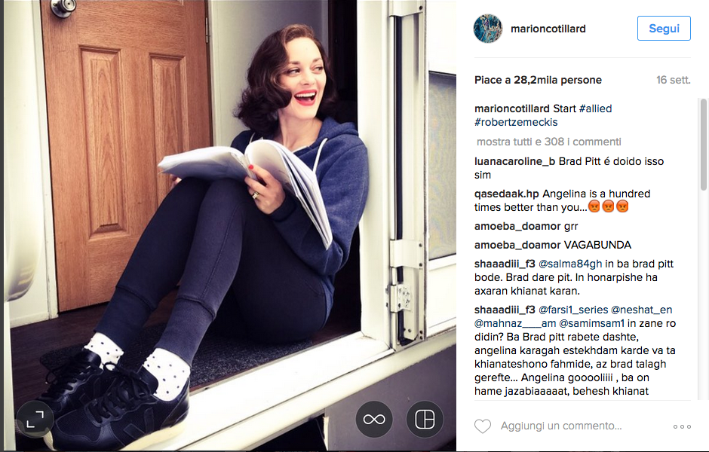Open marioncotillard username in header
Image resolution: width=709 pixels, height=452 pixels.
[x=548, y=29]
